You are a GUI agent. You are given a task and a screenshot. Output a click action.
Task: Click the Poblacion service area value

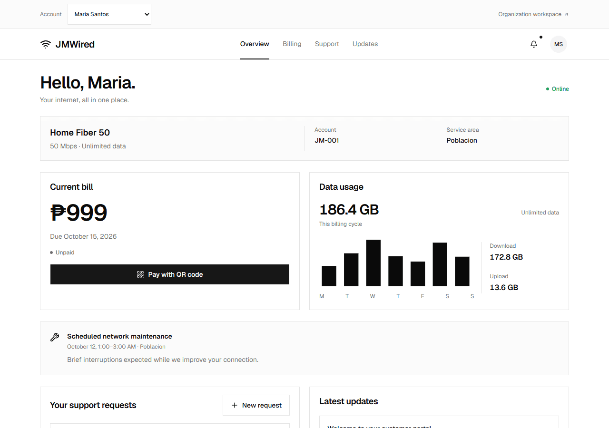(x=462, y=140)
